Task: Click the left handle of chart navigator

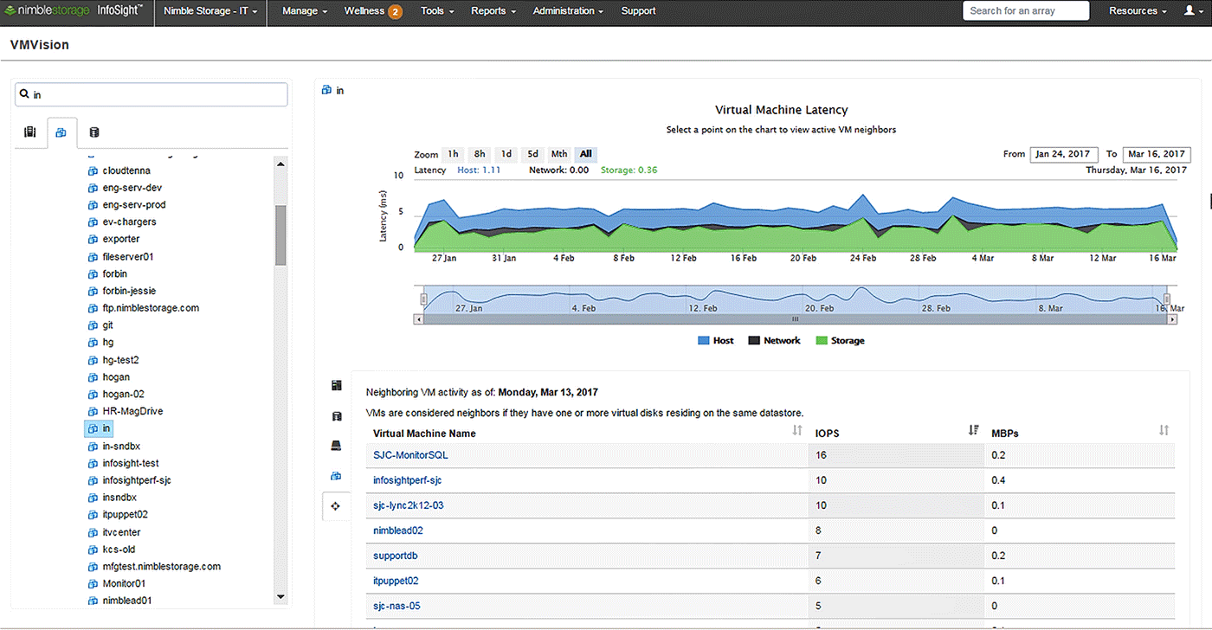Action: (423, 299)
